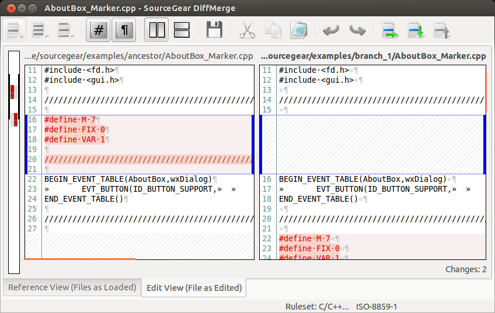
Task: Toggle line numbers with the # button
Action: [x=99, y=30]
